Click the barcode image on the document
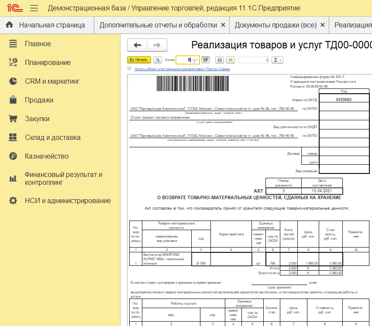Image resolution: width=372 pixels, height=326 pixels. click(193, 83)
